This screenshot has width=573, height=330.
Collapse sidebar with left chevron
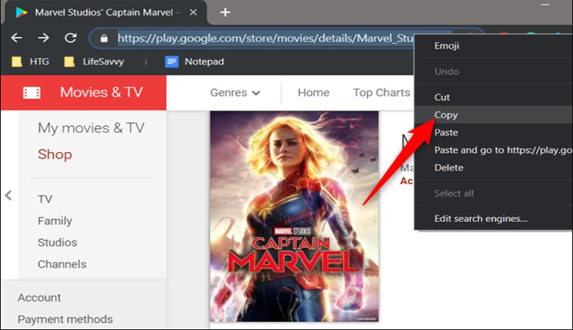[9, 195]
